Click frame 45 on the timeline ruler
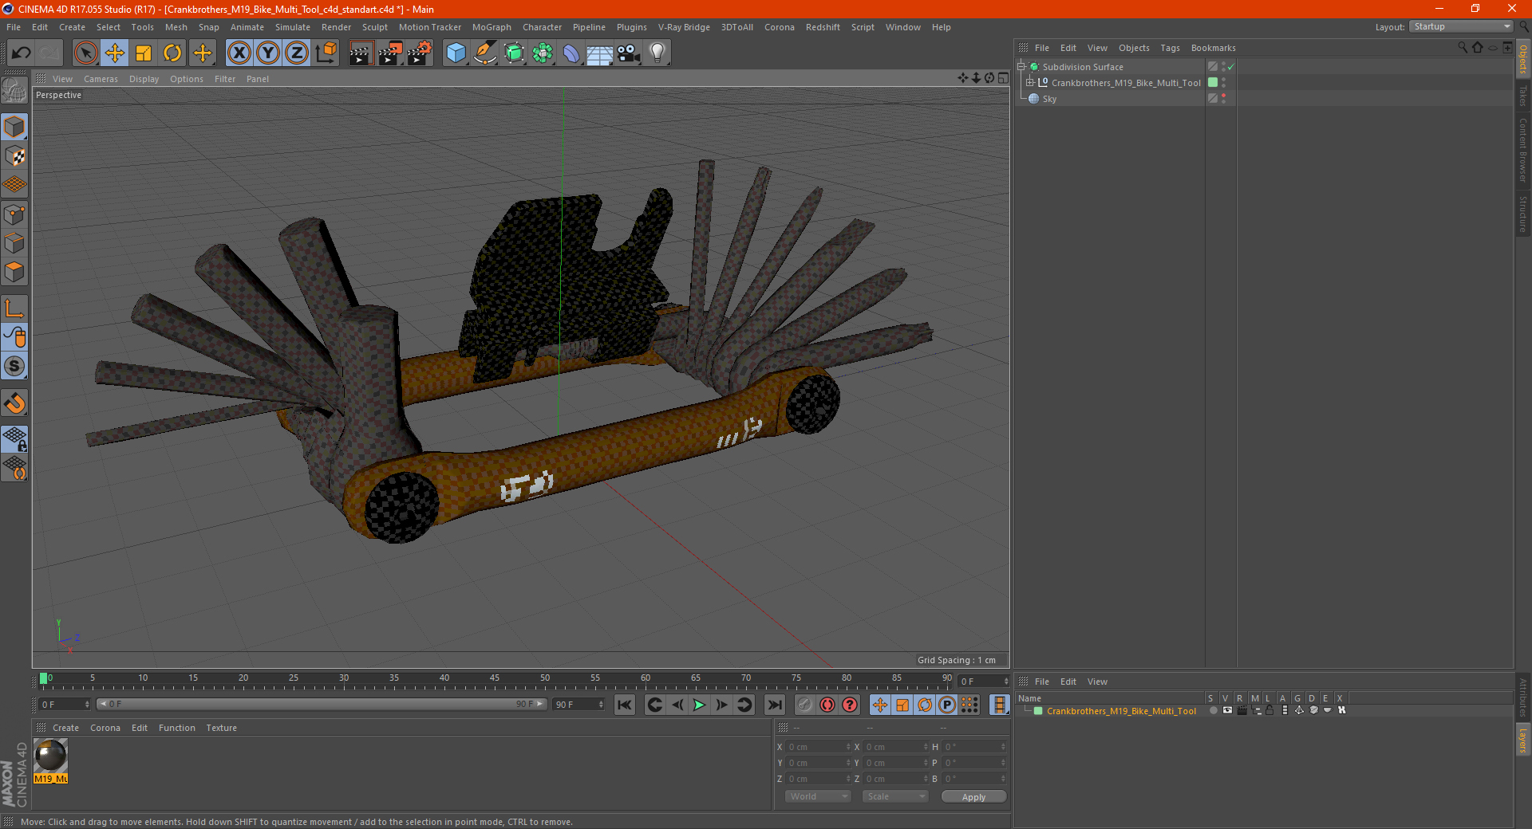Viewport: 1532px width, 829px height. click(495, 679)
